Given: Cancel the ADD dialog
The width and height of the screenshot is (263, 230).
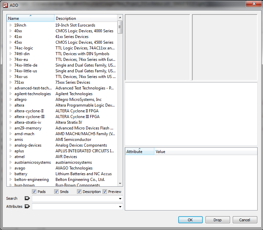Looking at the screenshot, I should pyautogui.click(x=245, y=220).
